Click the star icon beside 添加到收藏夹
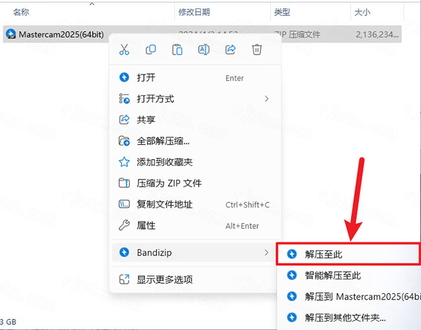Viewport: 421px width, 330px height. click(124, 162)
